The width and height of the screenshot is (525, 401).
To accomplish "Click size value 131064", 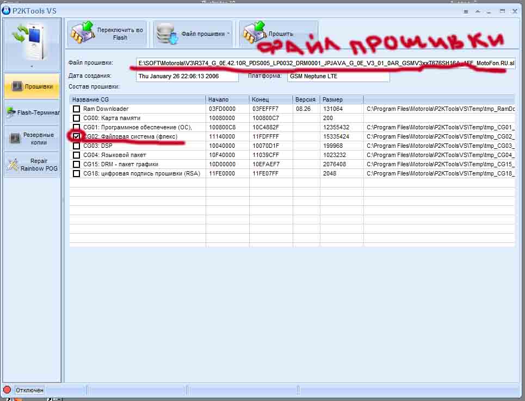I will coord(333,109).
